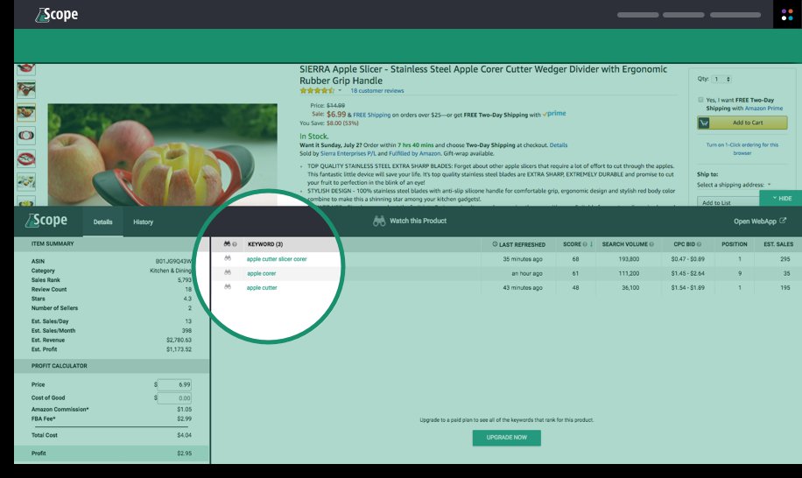The width and height of the screenshot is (802, 478).
Task: Click the binoculars icon beside Watch this Product
Action: point(379,221)
